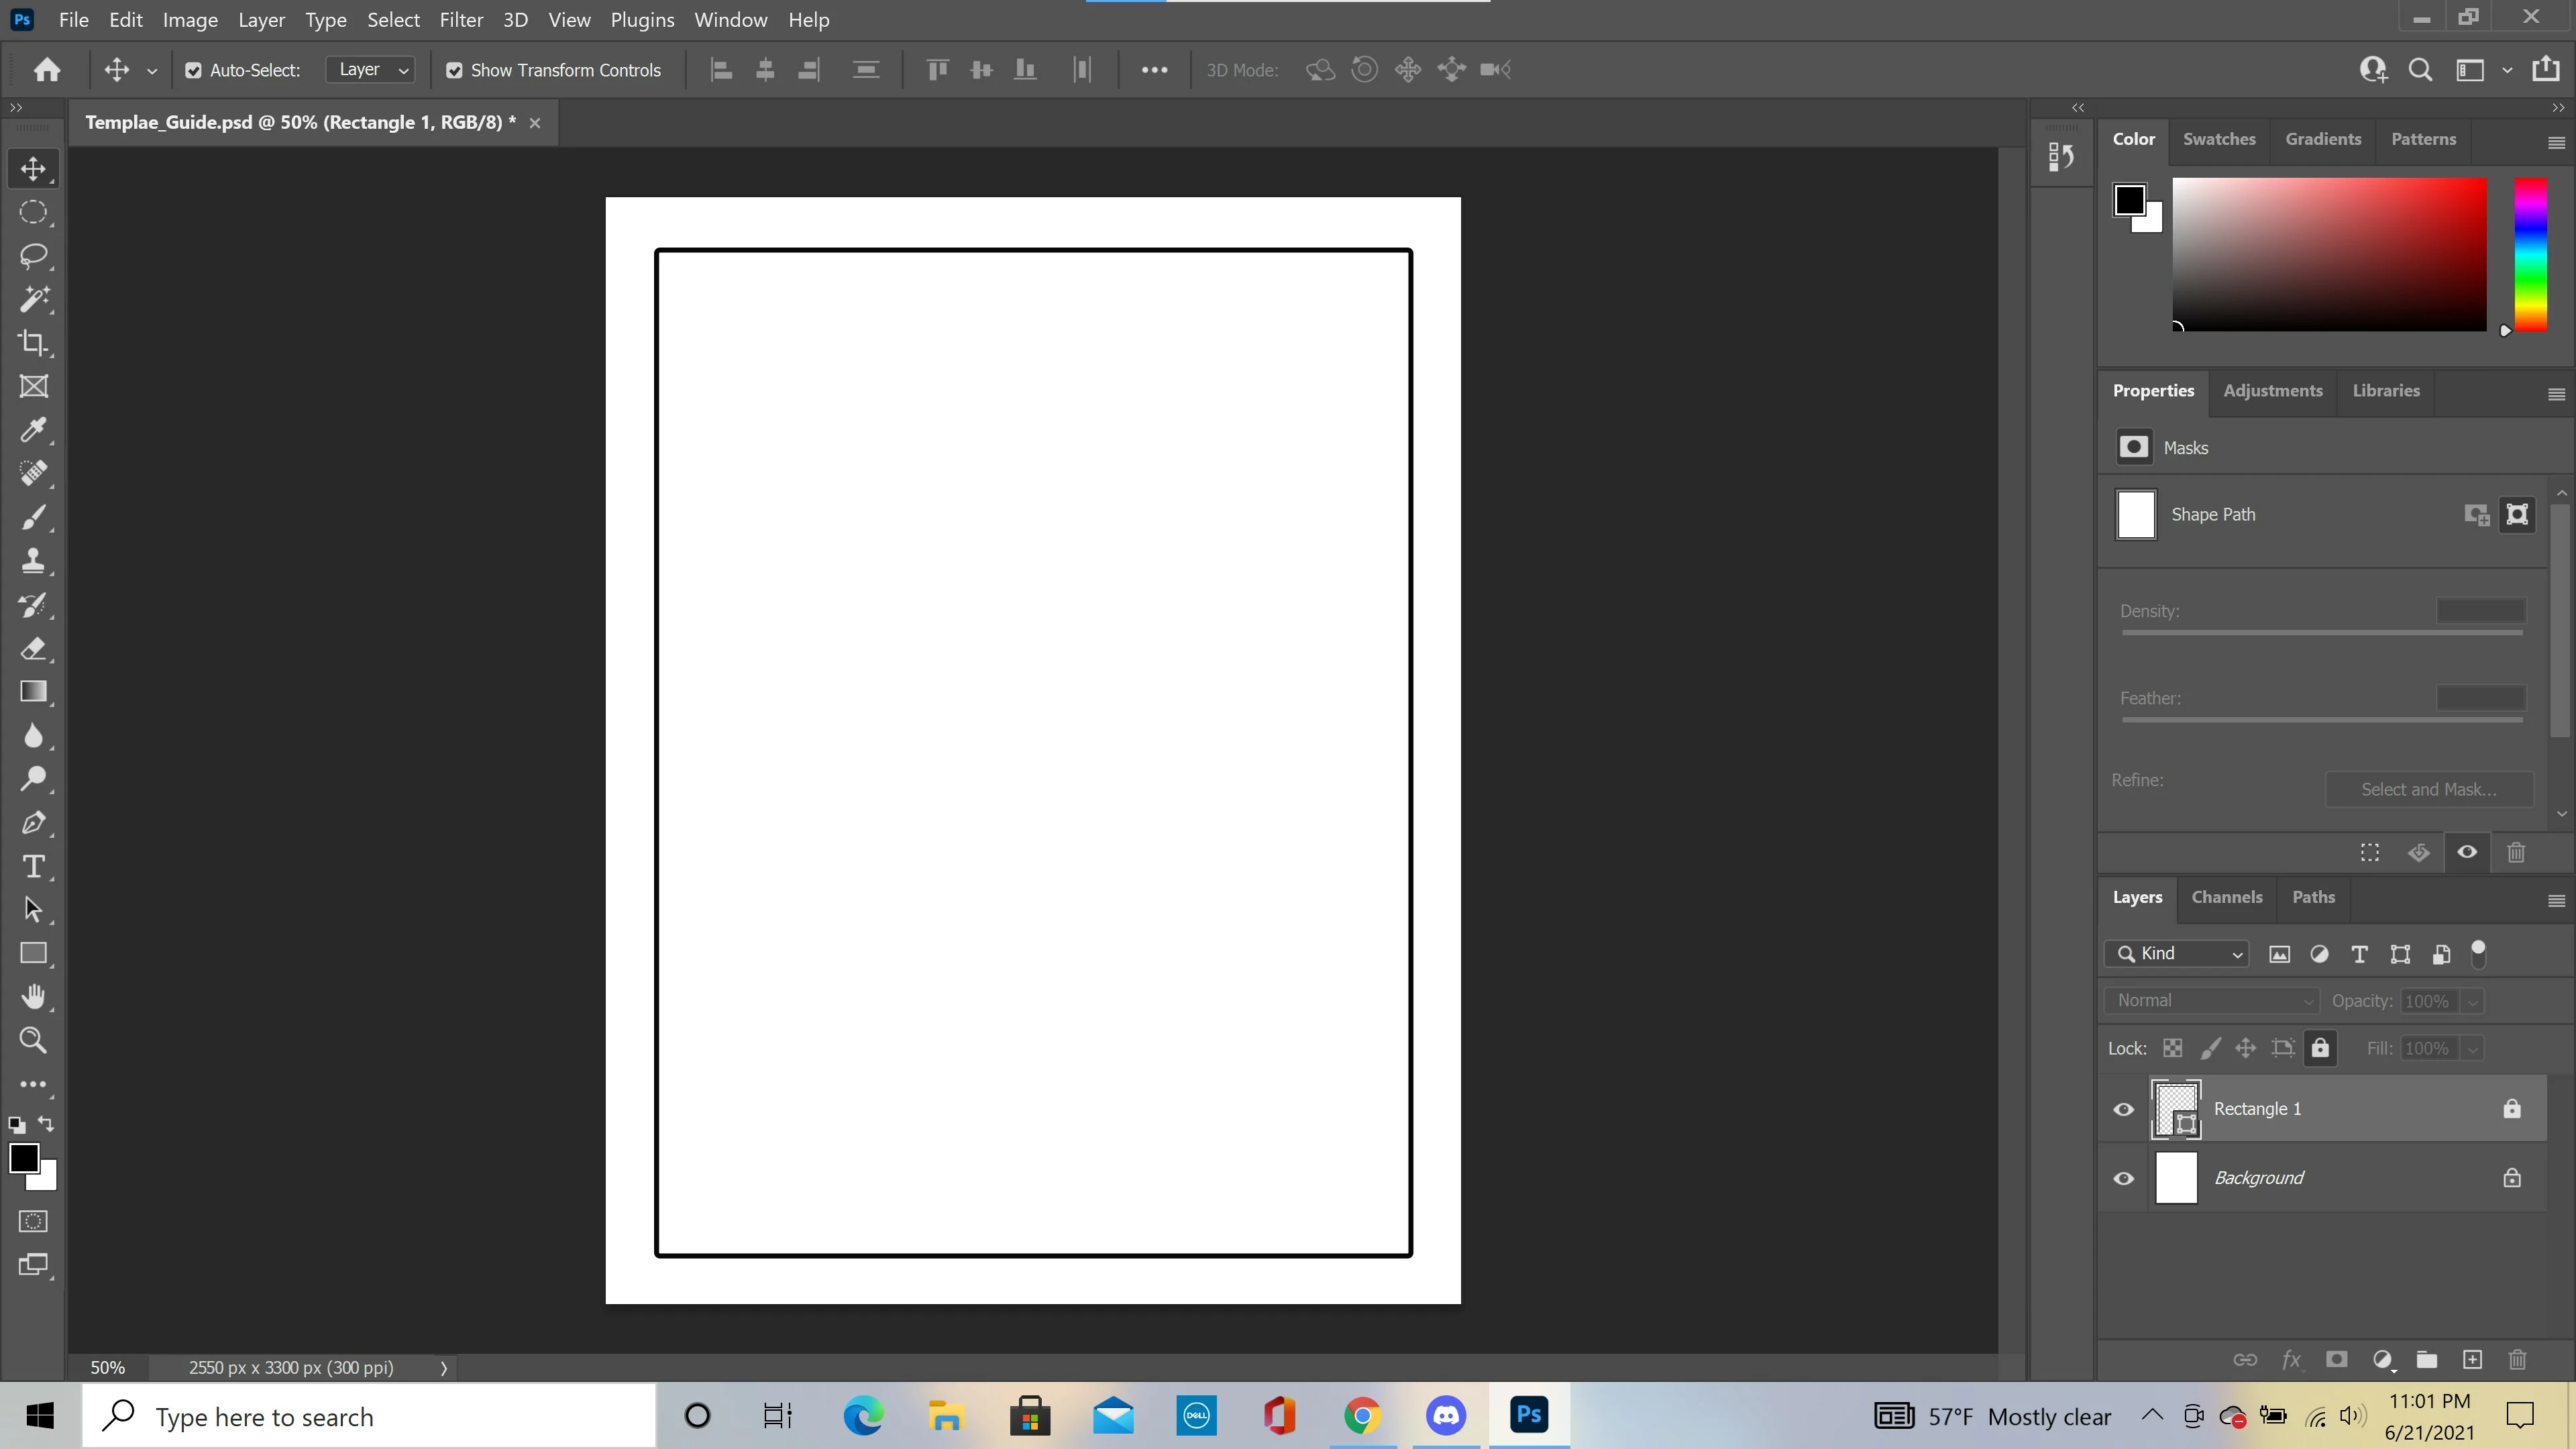
Task: Select the Eyedropper tool
Action: point(33,430)
